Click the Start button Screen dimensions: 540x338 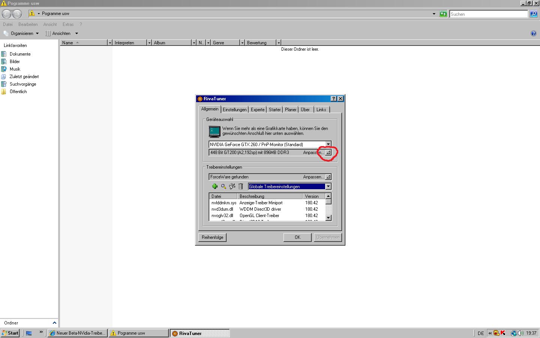pos(10,333)
